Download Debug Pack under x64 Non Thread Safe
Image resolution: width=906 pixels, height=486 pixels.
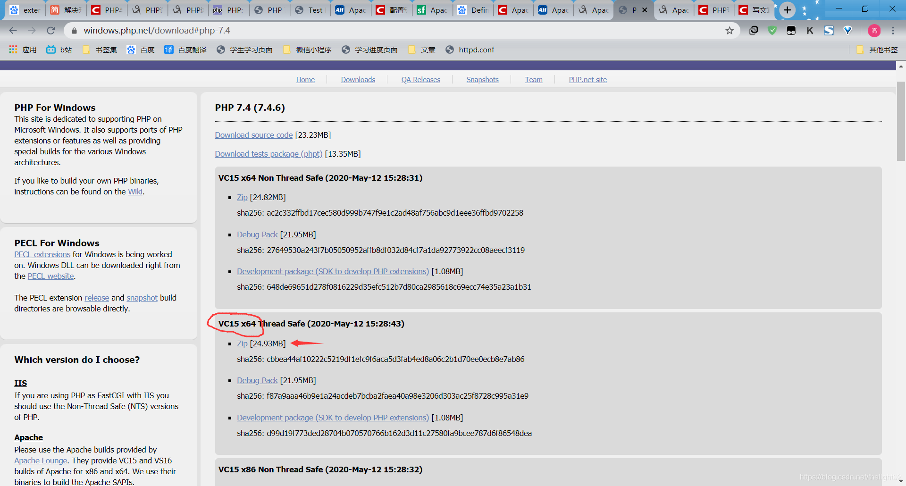pos(257,235)
